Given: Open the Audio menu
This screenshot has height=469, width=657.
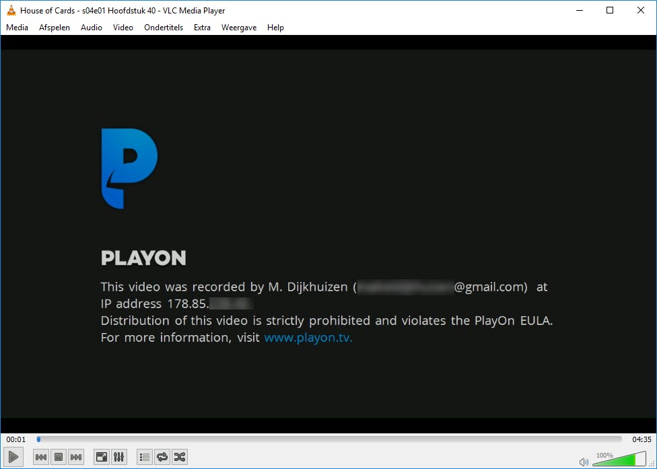Looking at the screenshot, I should (92, 27).
